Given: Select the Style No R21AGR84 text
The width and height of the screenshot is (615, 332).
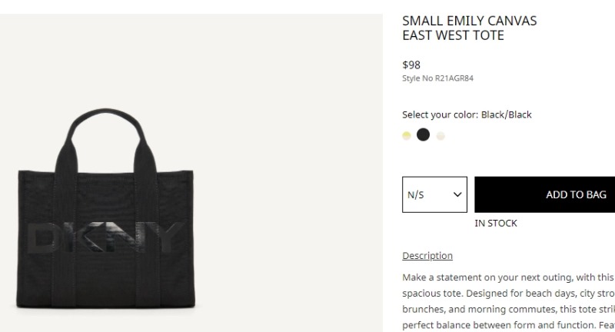Looking at the screenshot, I should coord(437,78).
